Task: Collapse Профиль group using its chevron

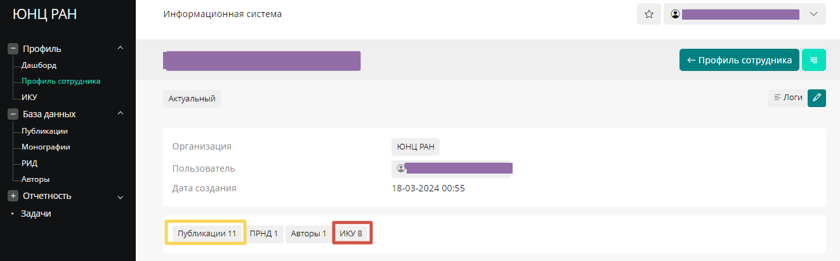Action: (121, 48)
